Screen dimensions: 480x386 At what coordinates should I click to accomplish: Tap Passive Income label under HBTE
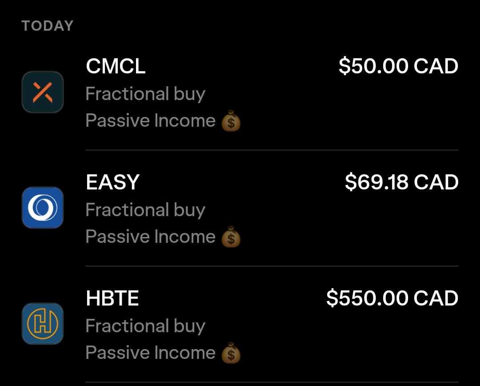pyautogui.click(x=151, y=353)
